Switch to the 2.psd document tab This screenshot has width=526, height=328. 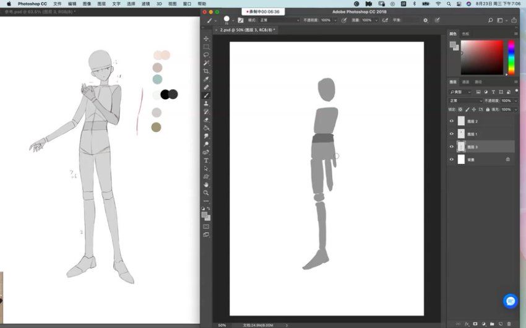pos(248,30)
